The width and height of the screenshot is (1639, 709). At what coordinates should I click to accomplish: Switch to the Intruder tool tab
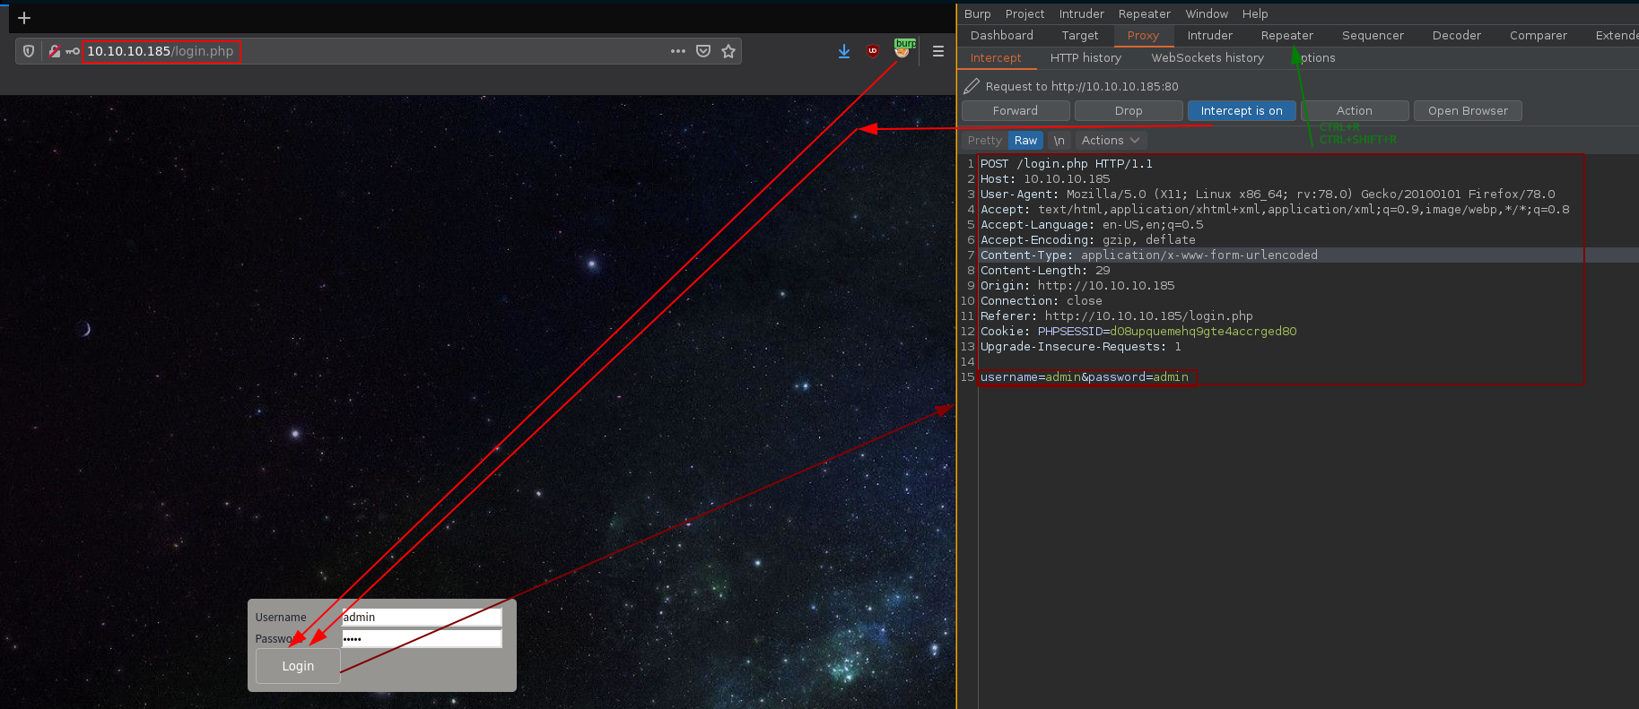click(x=1209, y=35)
